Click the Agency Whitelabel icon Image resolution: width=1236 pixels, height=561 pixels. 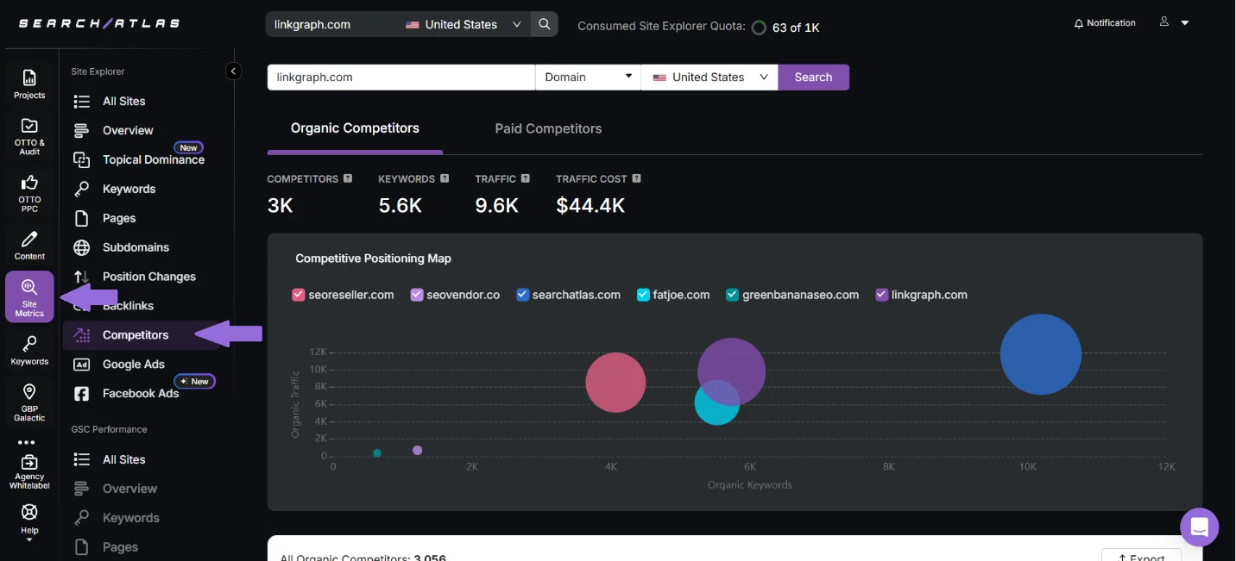(29, 469)
